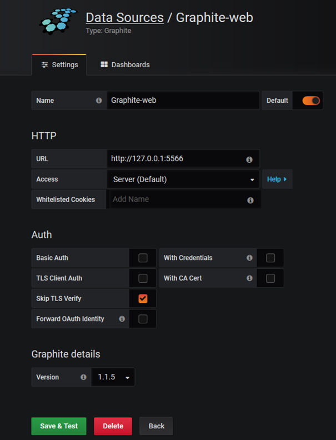Viewport: 336px width, 440px height.
Task: Click the URL field info icon
Action: [249, 159]
